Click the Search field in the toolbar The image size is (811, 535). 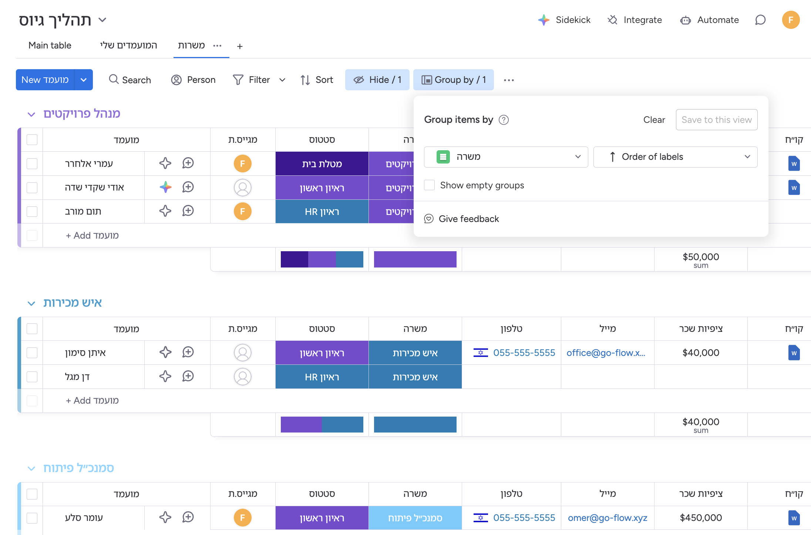click(x=130, y=80)
